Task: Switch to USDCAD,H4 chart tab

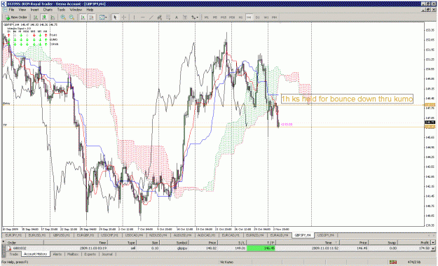Action: [134, 235]
